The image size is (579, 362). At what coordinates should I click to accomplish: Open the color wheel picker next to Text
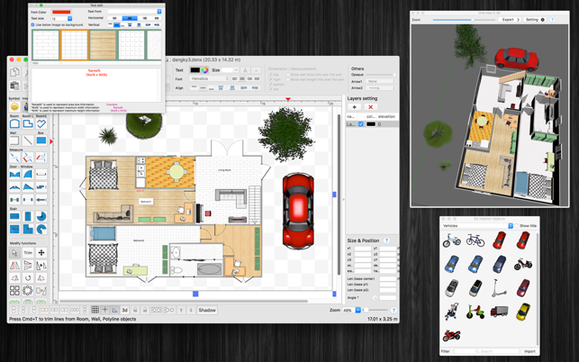(204, 70)
